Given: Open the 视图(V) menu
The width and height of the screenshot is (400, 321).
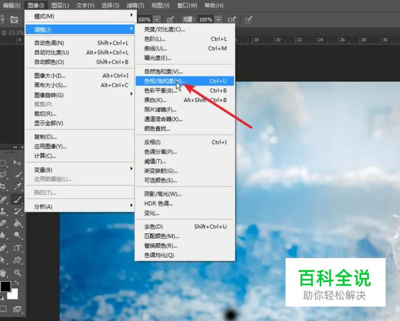Looking at the screenshot, I should [161, 5].
